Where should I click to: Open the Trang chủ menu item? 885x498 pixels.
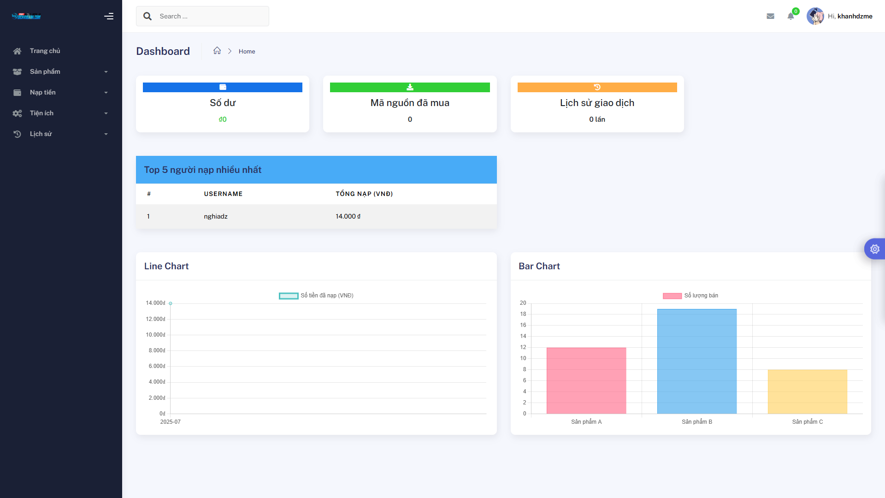(45, 51)
